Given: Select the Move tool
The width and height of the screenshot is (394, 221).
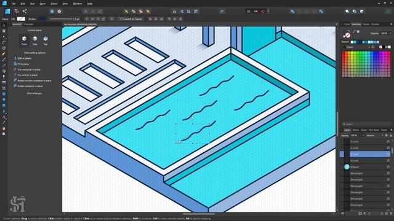Looking at the screenshot, I should (x=4, y=25).
